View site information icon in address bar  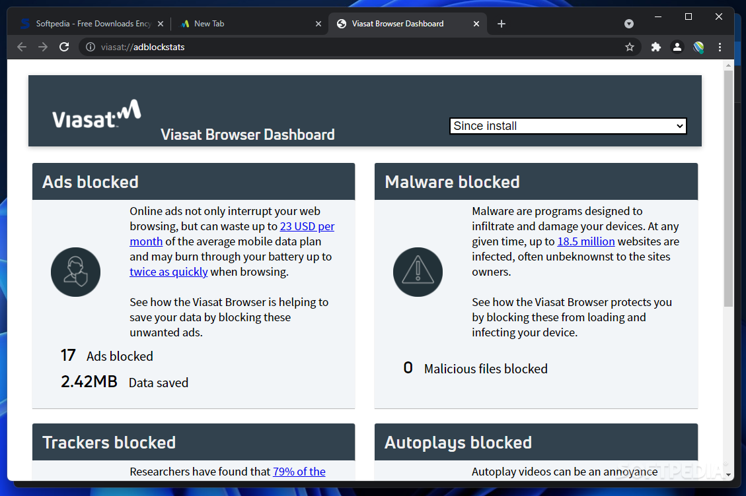(91, 47)
